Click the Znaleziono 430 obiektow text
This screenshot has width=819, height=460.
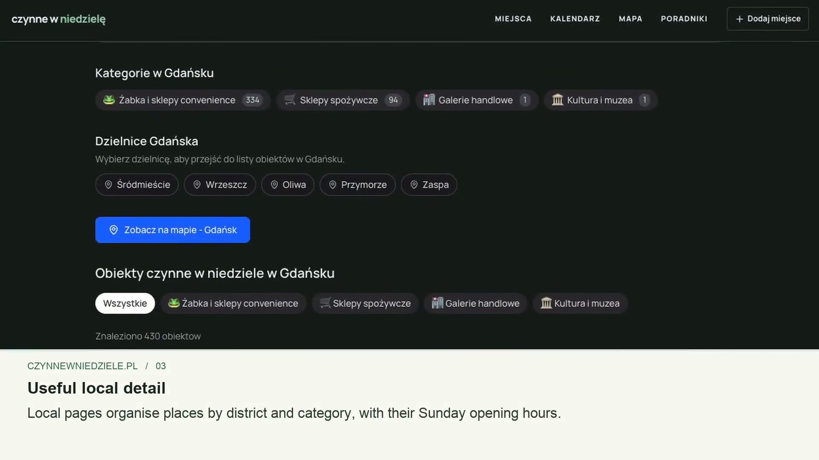(x=148, y=336)
